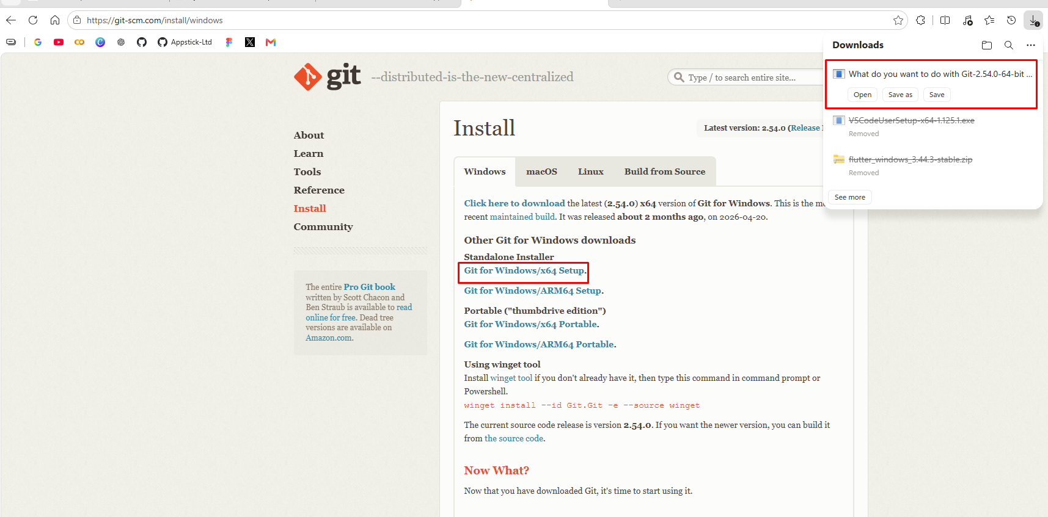
Task: Click Git for Windows/x64 Setup link
Action: pyautogui.click(x=524, y=270)
